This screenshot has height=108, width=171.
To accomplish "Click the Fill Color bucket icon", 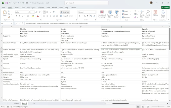I will coord(33,16).
